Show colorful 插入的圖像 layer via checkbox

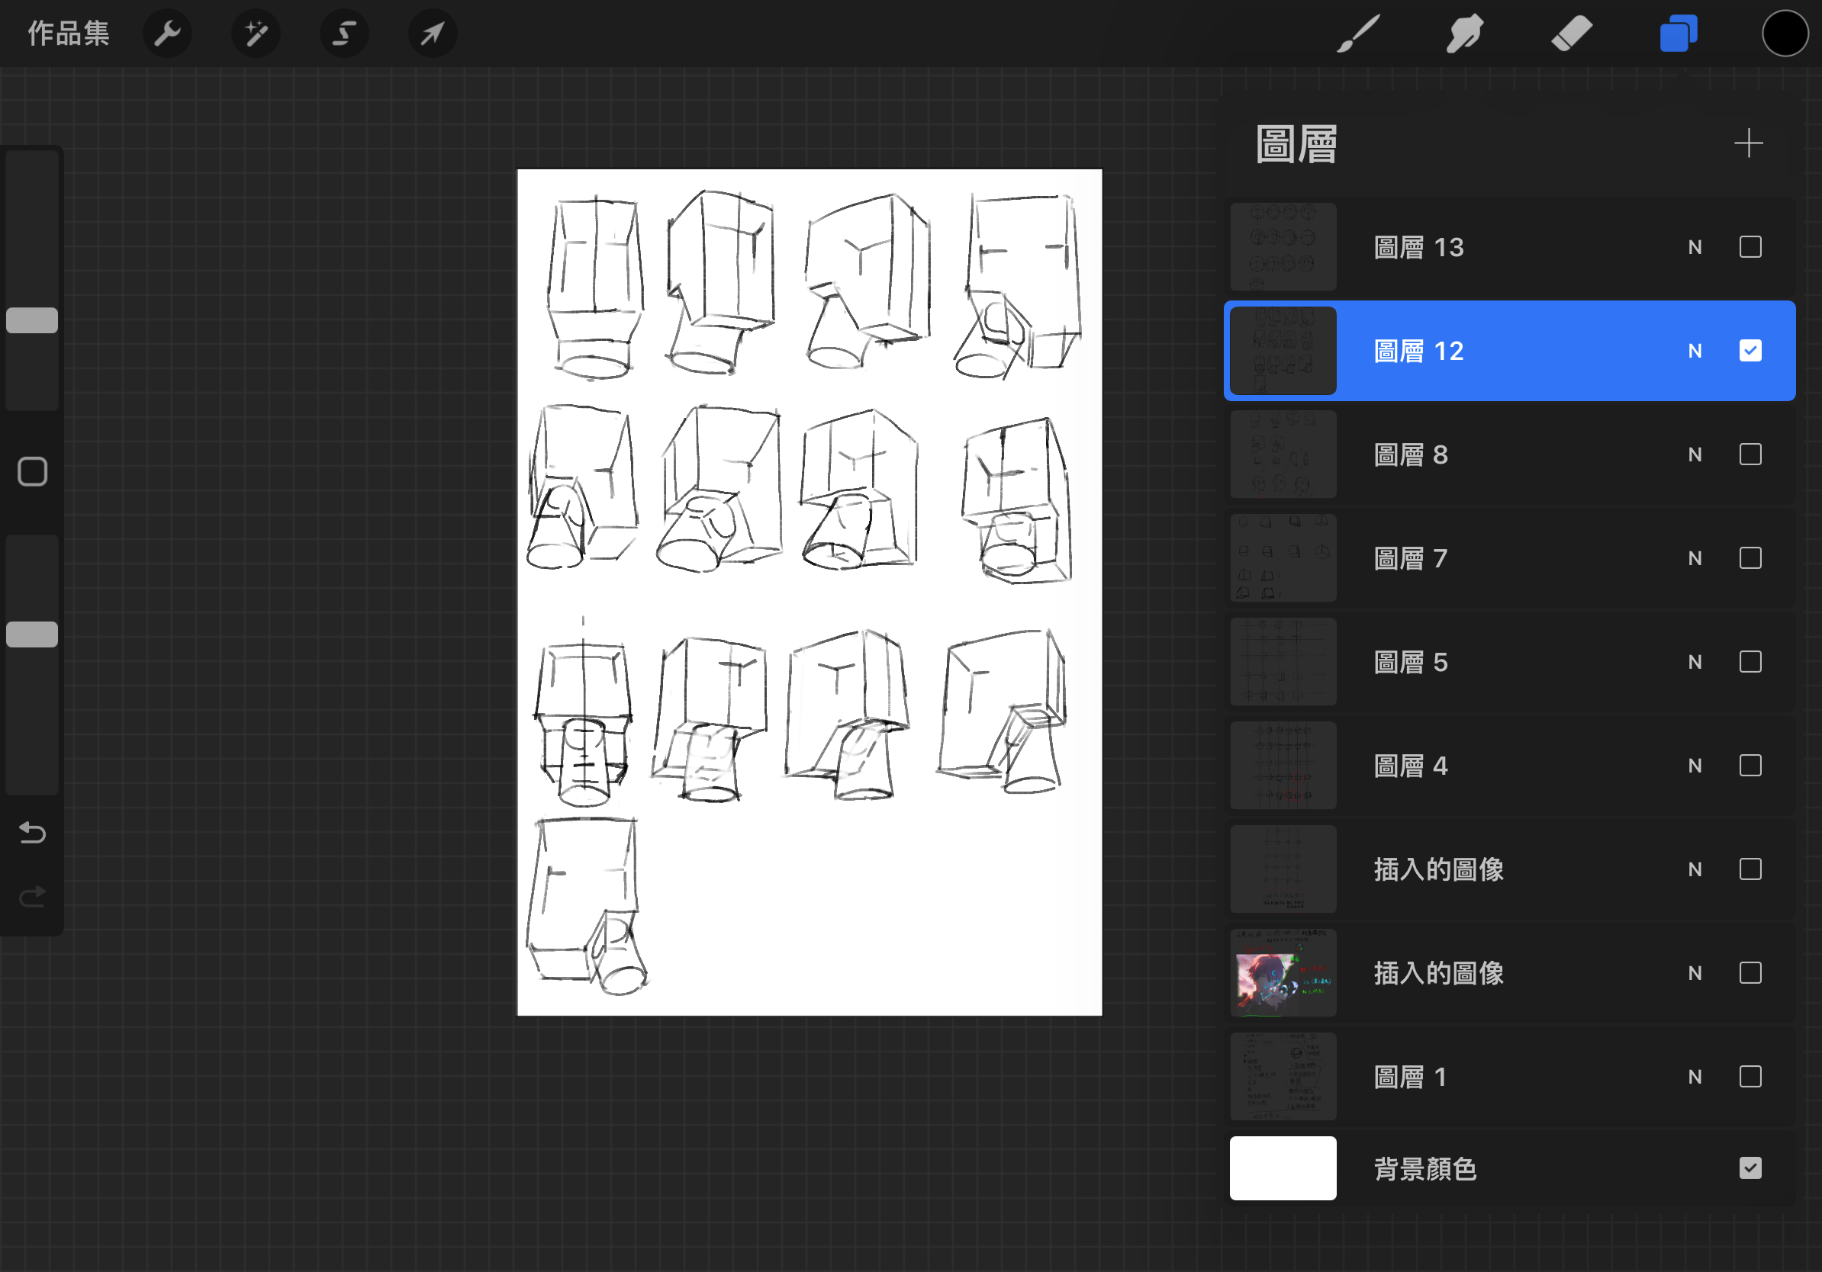1750,973
